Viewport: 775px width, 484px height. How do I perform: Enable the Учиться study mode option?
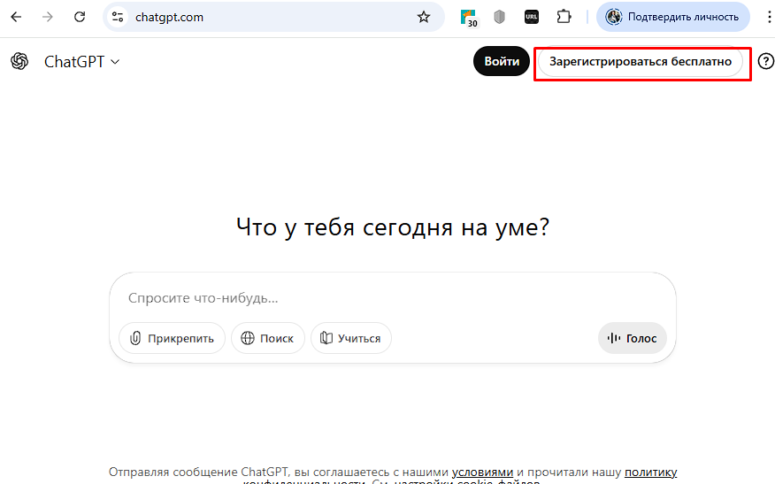(351, 338)
